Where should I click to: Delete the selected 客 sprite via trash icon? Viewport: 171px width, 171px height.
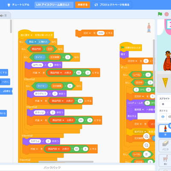click(x=170, y=125)
